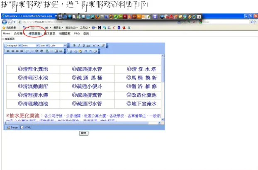Open the 施工實景 menu item
The height and width of the screenshot is (170, 258).
[x=50, y=33]
